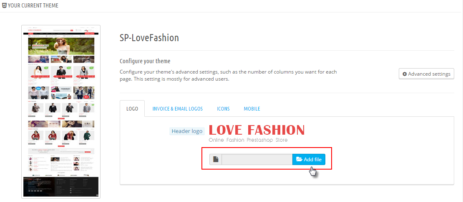463x202 pixels.
Task: Switch to the Invoice & Email Logos tab
Action: 177,109
